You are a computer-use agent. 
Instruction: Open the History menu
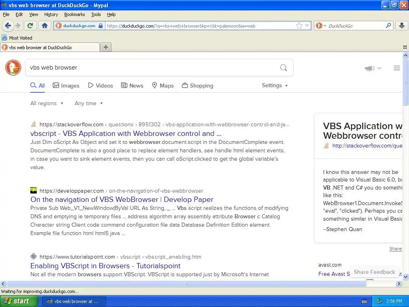tap(51, 14)
